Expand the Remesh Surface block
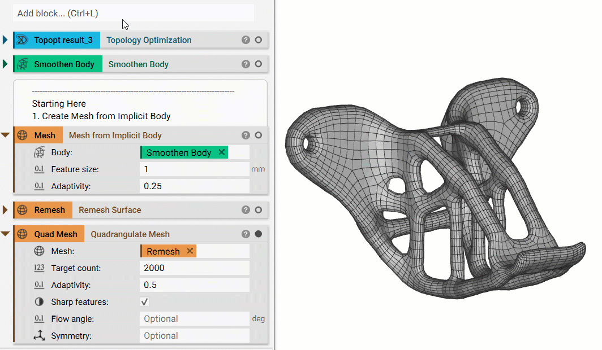 pyautogui.click(x=5, y=209)
